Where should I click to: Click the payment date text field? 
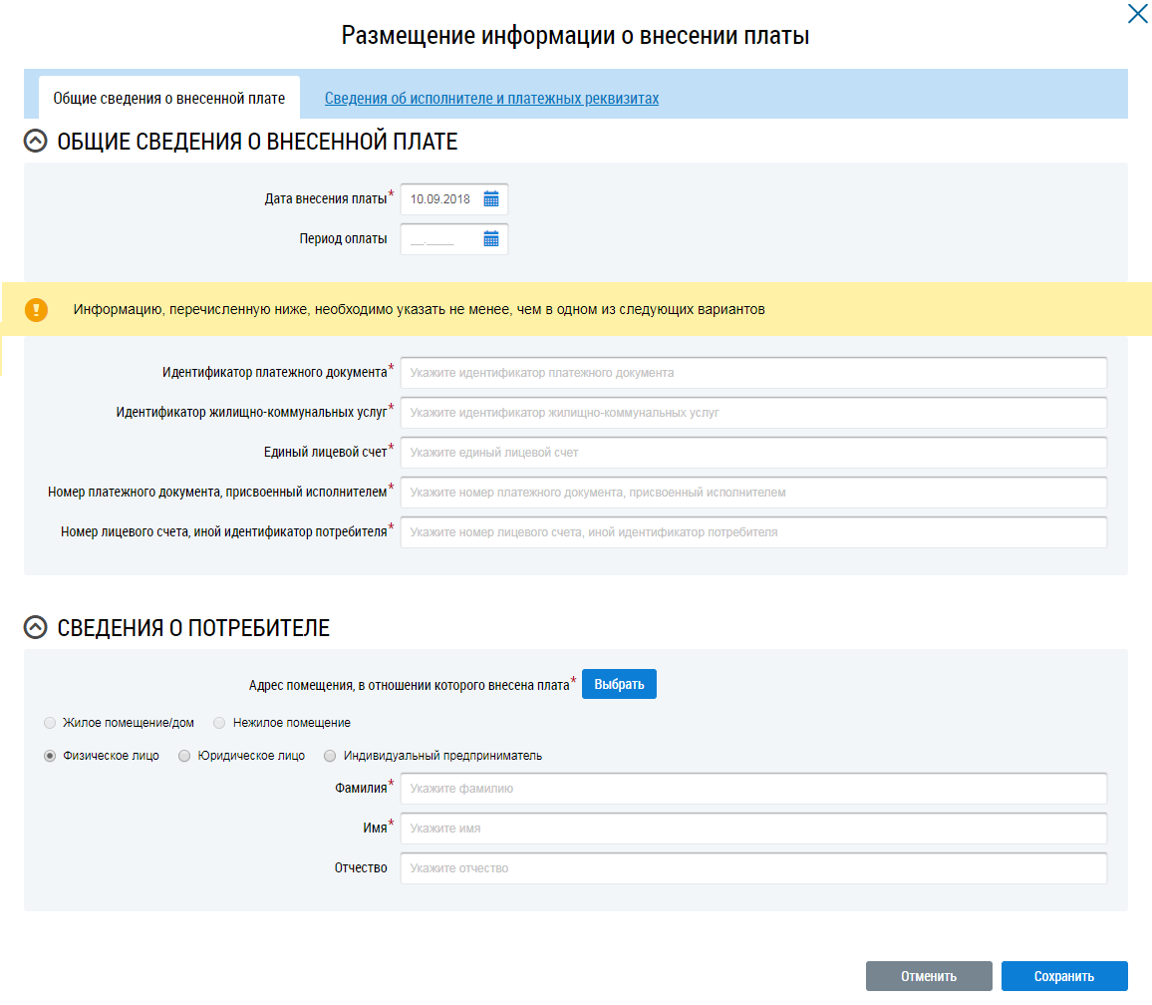pos(441,199)
